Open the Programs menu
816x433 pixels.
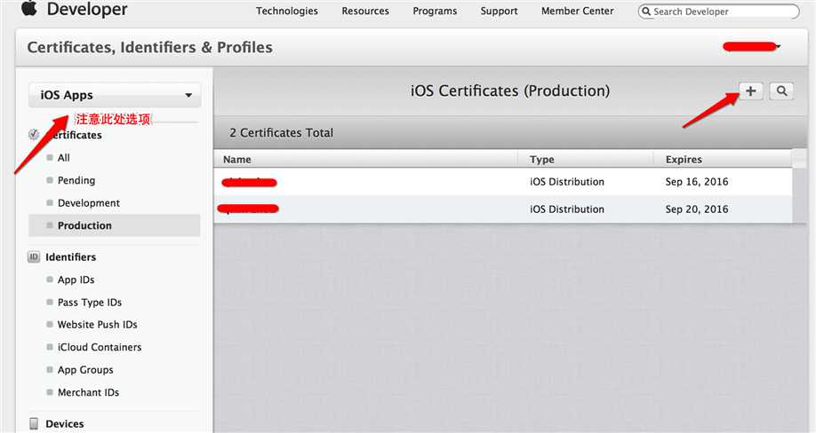[x=435, y=11]
